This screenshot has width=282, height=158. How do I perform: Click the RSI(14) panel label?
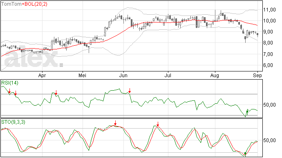pos(10,83)
